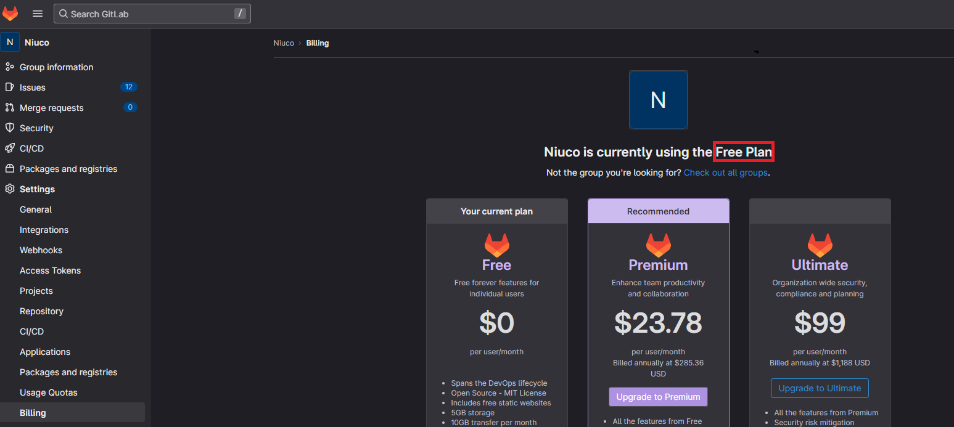Open the hamburger main menu
954x427 pixels.
tap(38, 14)
